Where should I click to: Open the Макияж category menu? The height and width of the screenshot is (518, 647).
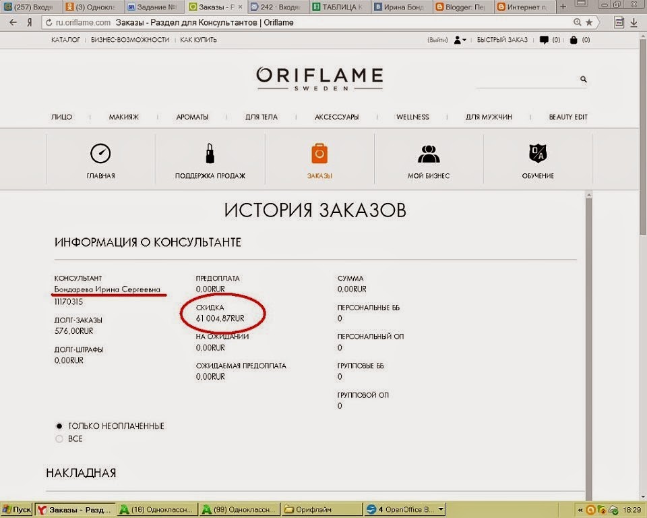click(124, 117)
